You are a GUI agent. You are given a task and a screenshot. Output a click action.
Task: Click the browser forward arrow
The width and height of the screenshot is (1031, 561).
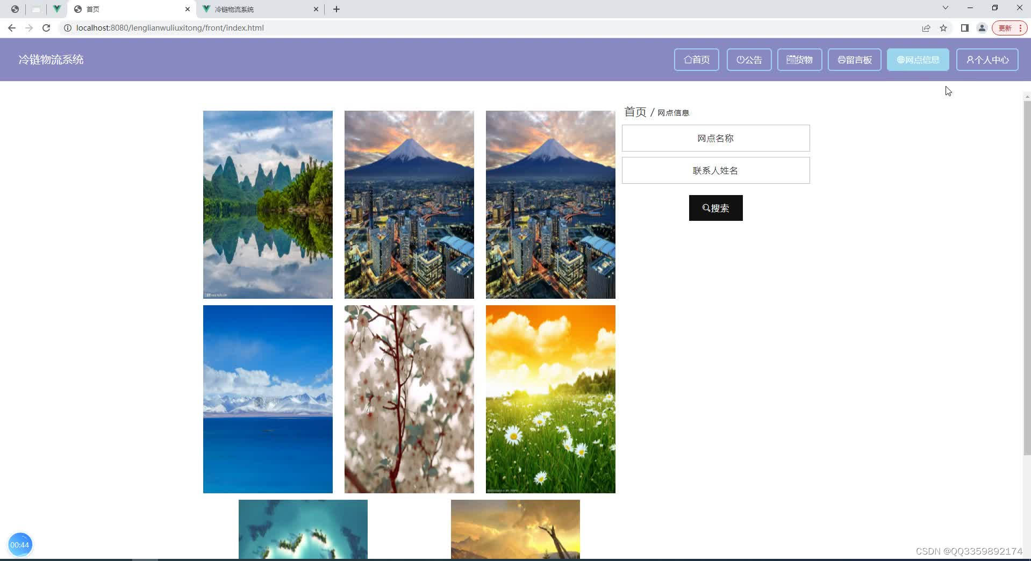pyautogui.click(x=29, y=28)
